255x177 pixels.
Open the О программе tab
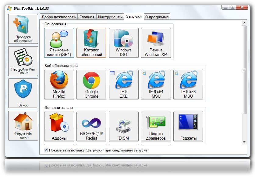click(157, 17)
